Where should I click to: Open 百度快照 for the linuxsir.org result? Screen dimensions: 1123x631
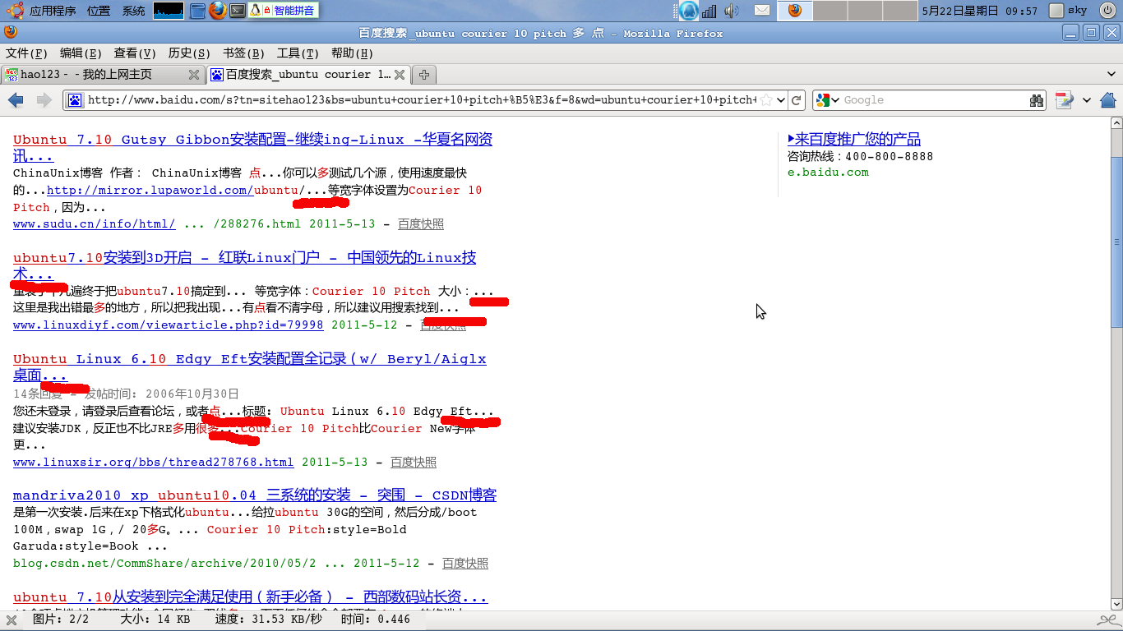[414, 463]
